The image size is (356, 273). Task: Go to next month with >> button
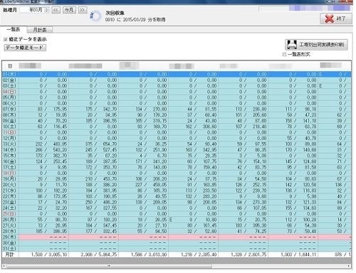82,10
